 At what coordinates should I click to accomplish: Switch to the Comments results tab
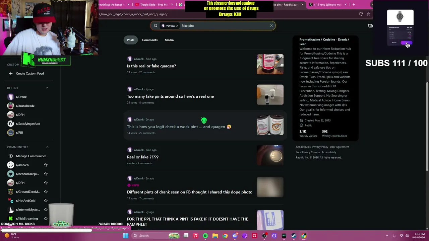pyautogui.click(x=150, y=40)
